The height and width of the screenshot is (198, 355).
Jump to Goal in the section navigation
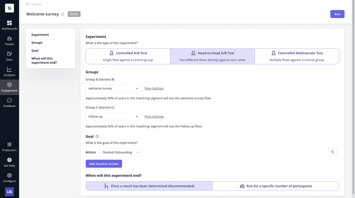35,51
